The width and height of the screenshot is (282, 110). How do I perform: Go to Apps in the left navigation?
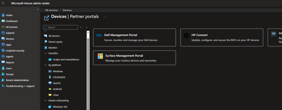point(9,45)
